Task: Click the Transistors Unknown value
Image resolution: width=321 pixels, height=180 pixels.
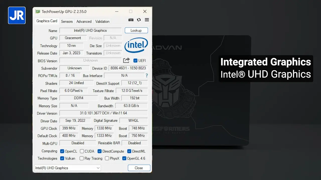Action: pyautogui.click(x=113, y=53)
